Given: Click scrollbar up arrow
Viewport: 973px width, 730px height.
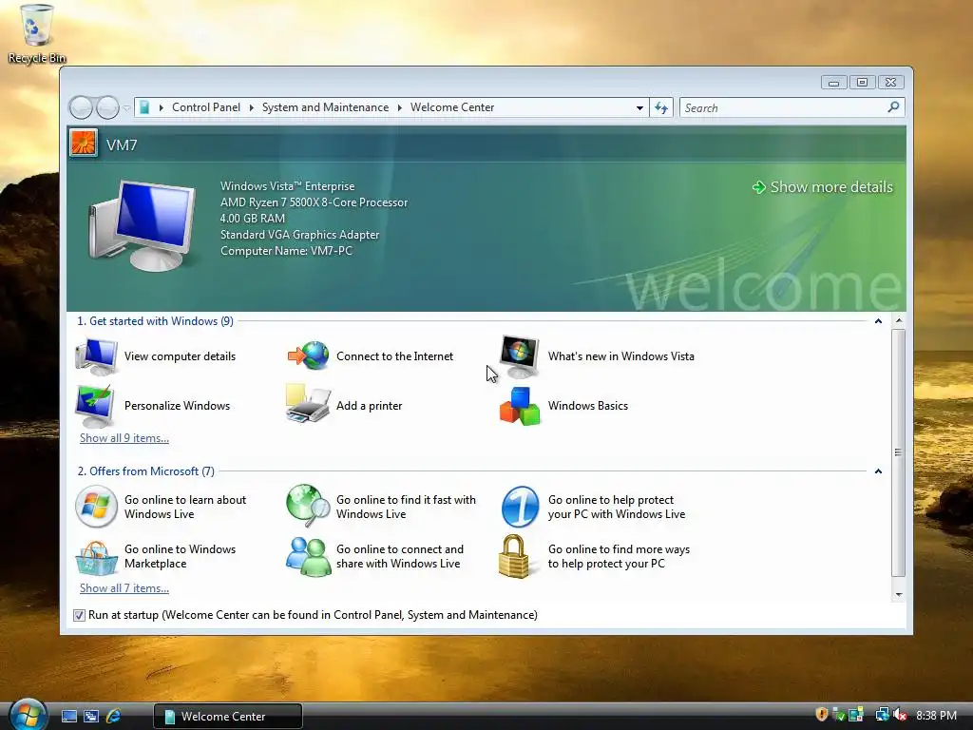Looking at the screenshot, I should 899,321.
